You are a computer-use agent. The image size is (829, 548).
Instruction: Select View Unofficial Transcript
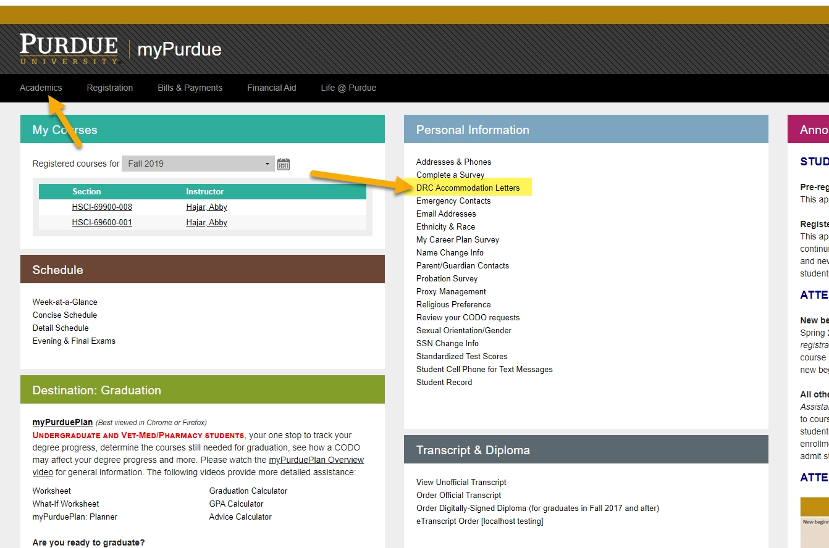click(x=461, y=483)
